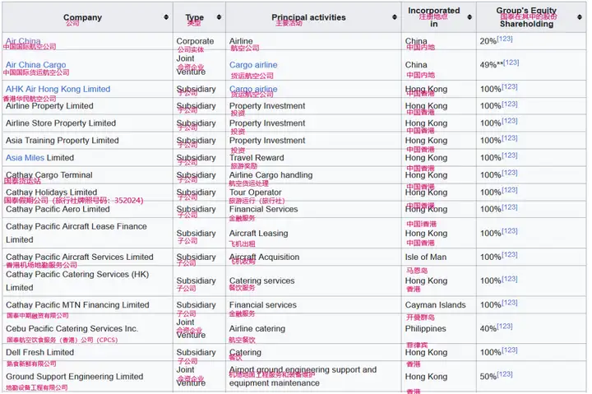Sort by Group's Equity Shareholding arrows
592x394 pixels.
pos(580,17)
